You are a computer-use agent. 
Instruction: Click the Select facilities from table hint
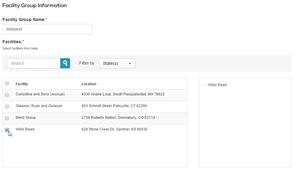coord(20,48)
